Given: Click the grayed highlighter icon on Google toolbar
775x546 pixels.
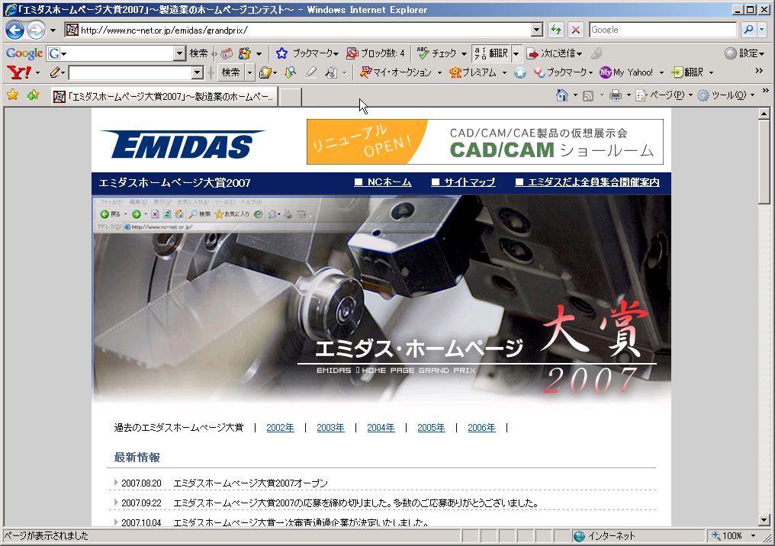Looking at the screenshot, I should (597, 53).
